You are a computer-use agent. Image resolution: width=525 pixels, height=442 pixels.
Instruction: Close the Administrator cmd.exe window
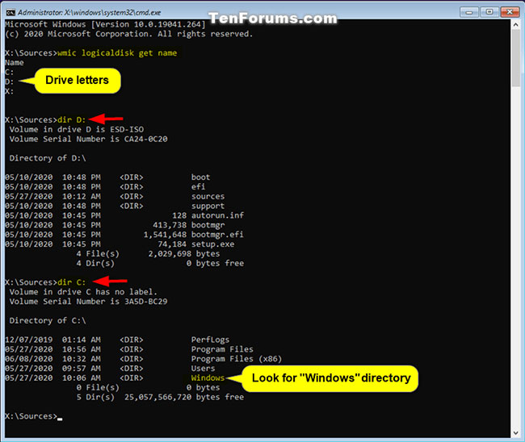(510, 12)
